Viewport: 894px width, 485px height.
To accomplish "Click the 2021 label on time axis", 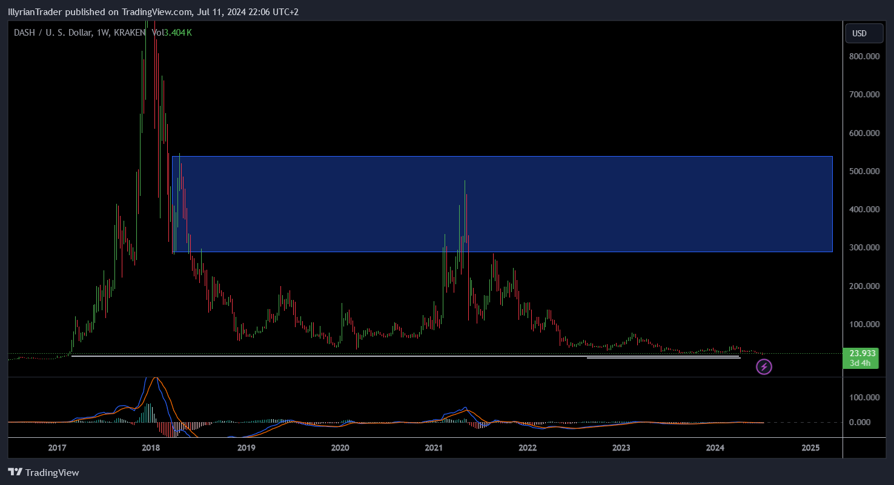I will [x=434, y=448].
